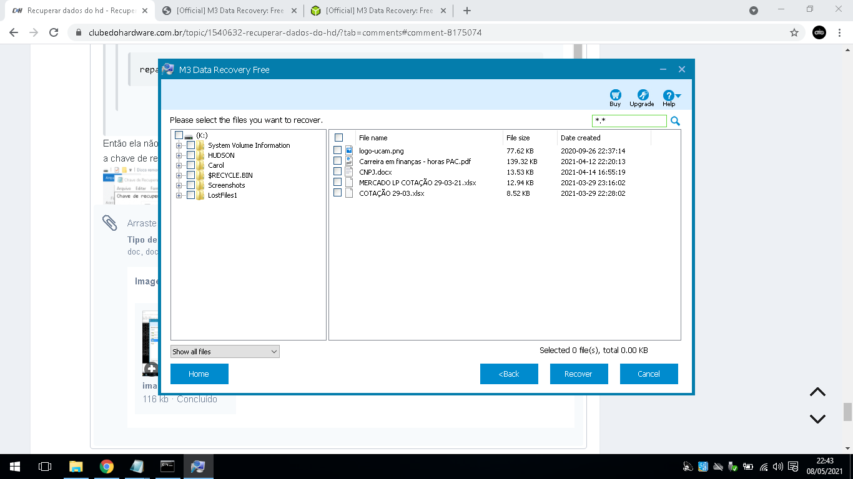
Task: Click the magnifier search icon beside filter box
Action: click(675, 121)
